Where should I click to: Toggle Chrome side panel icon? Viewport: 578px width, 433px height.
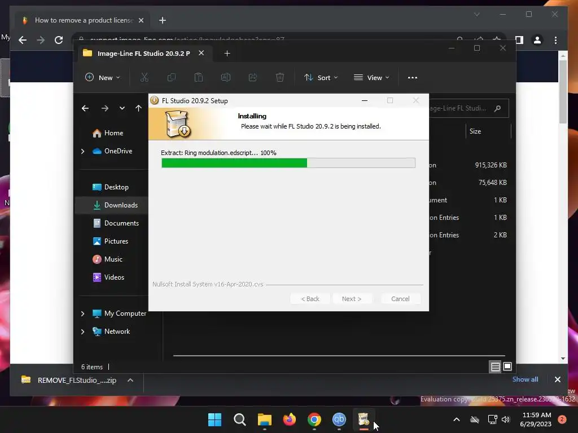coord(519,40)
